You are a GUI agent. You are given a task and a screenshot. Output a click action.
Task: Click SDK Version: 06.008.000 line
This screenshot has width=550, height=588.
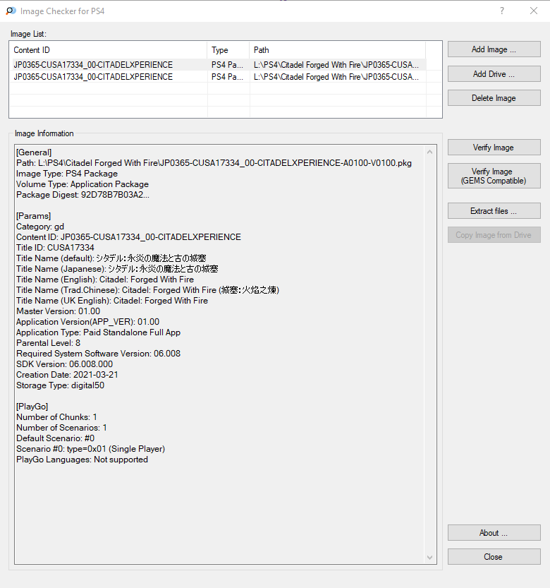pyautogui.click(x=64, y=364)
